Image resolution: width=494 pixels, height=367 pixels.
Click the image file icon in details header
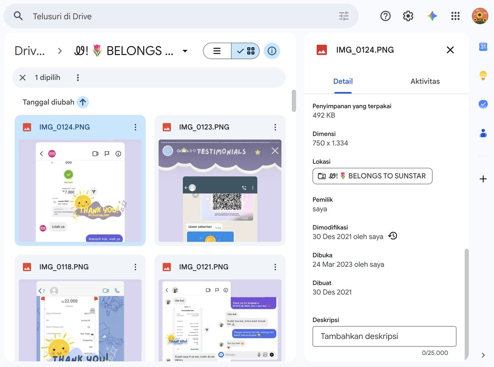pos(322,50)
